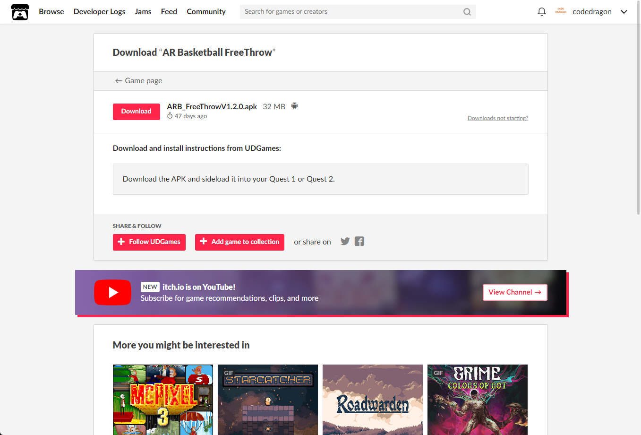This screenshot has width=641, height=435.
Task: Click View Channel button
Action: coord(515,292)
